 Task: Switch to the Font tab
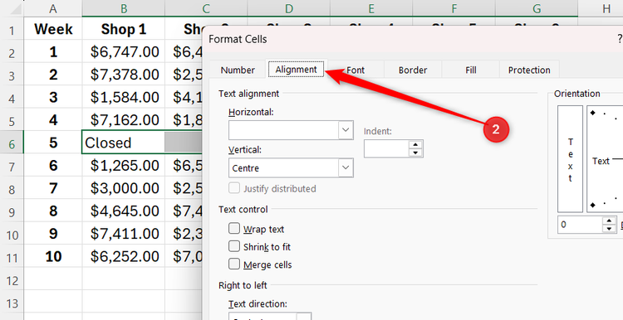(356, 70)
